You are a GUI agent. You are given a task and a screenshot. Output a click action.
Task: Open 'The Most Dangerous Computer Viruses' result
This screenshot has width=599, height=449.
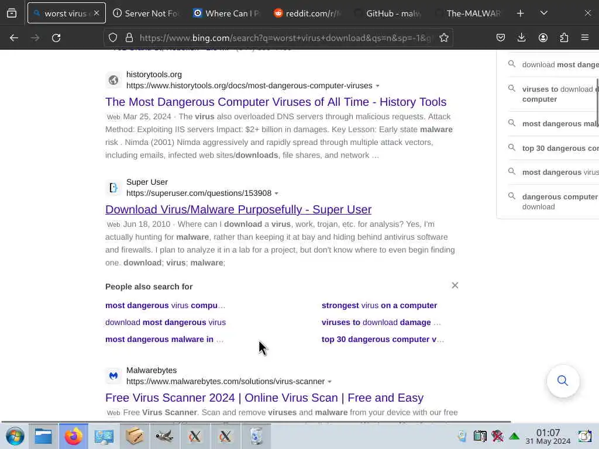[x=276, y=102]
